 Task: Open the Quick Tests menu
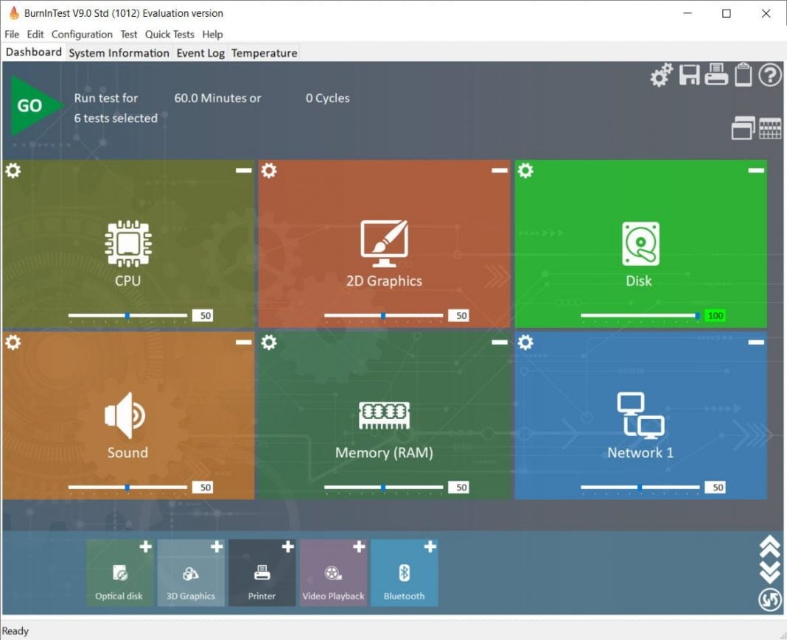169,35
